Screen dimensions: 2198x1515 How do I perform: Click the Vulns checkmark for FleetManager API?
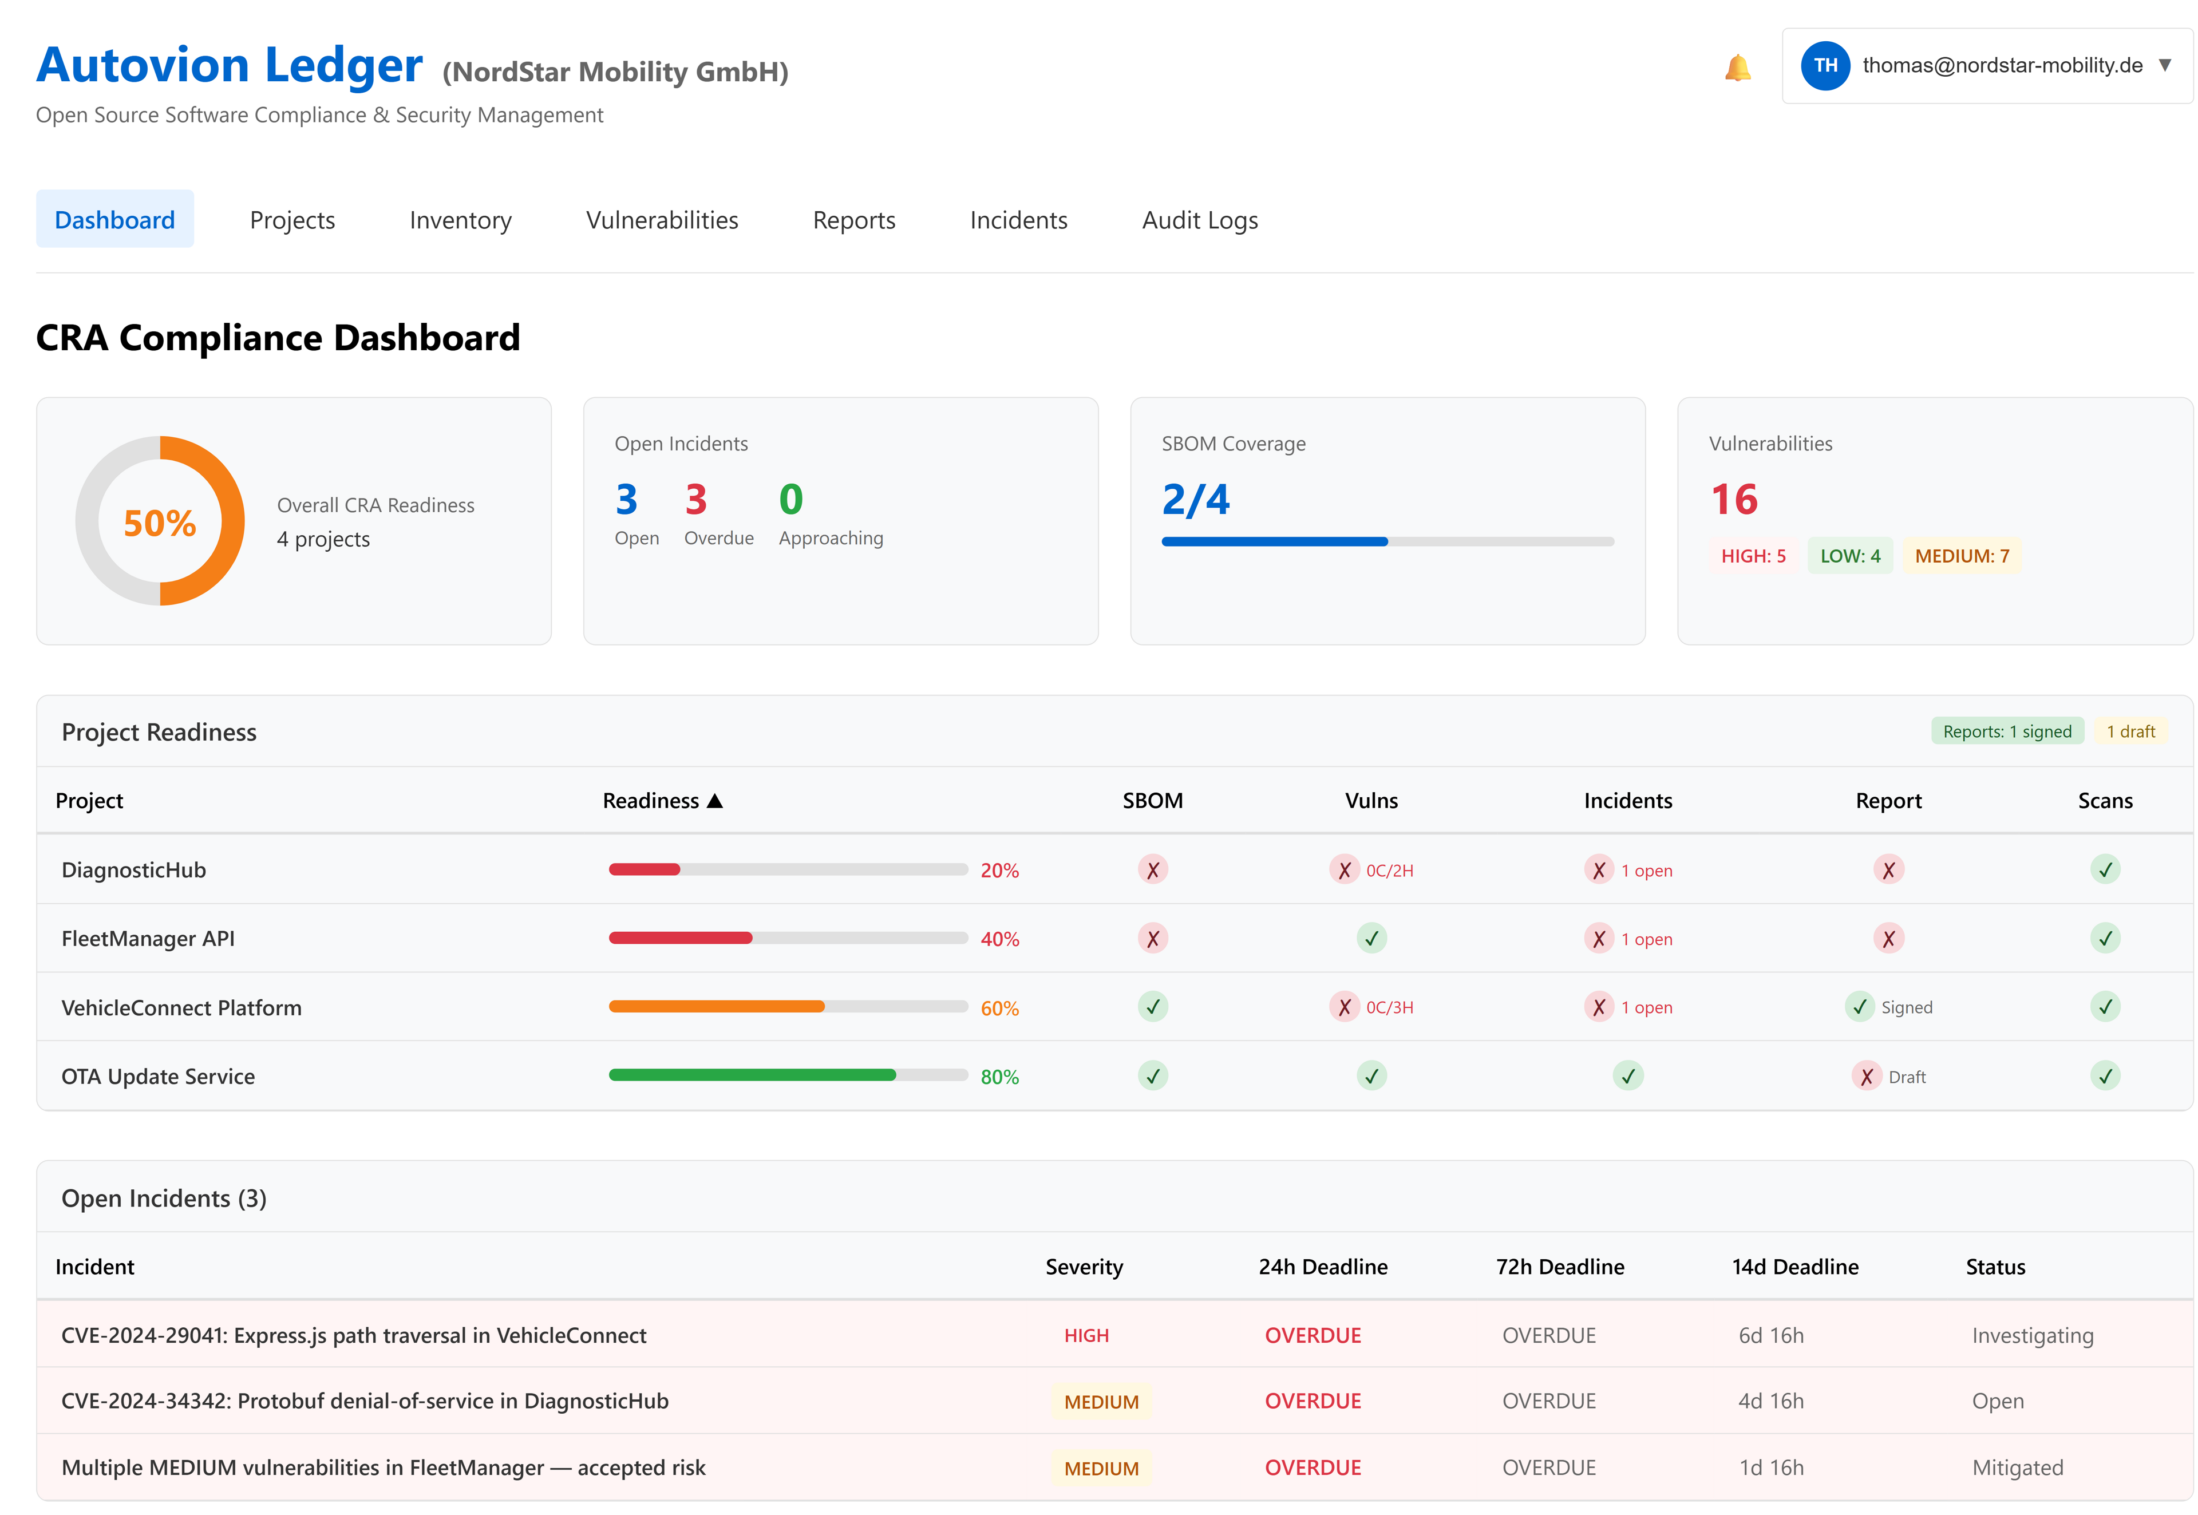tap(1371, 938)
